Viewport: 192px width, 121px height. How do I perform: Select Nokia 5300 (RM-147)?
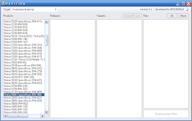coord(24,42)
